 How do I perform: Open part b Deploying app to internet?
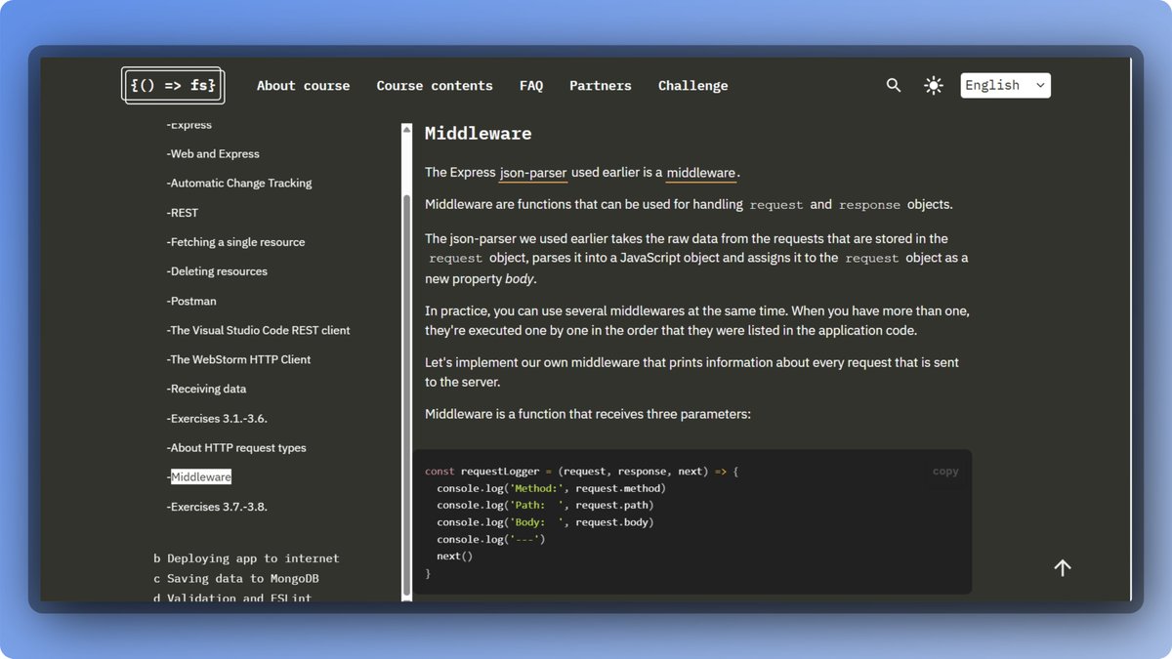click(x=246, y=558)
